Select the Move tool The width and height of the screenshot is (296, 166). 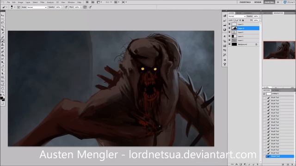pos(2,15)
